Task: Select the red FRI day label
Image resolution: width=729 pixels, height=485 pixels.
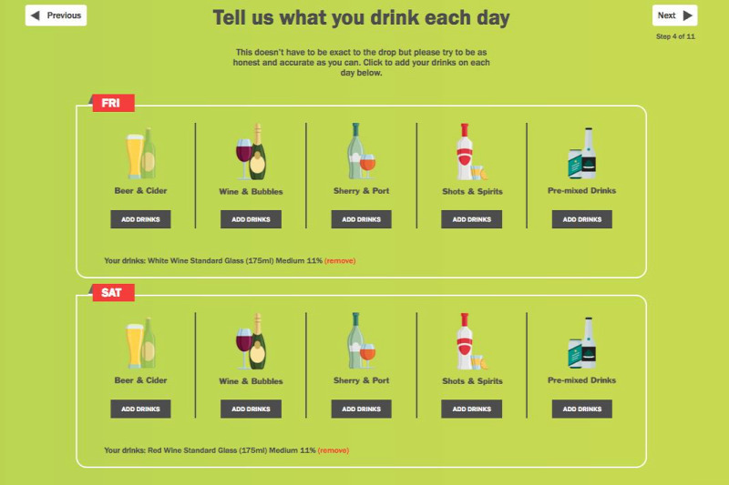Action: [x=113, y=103]
